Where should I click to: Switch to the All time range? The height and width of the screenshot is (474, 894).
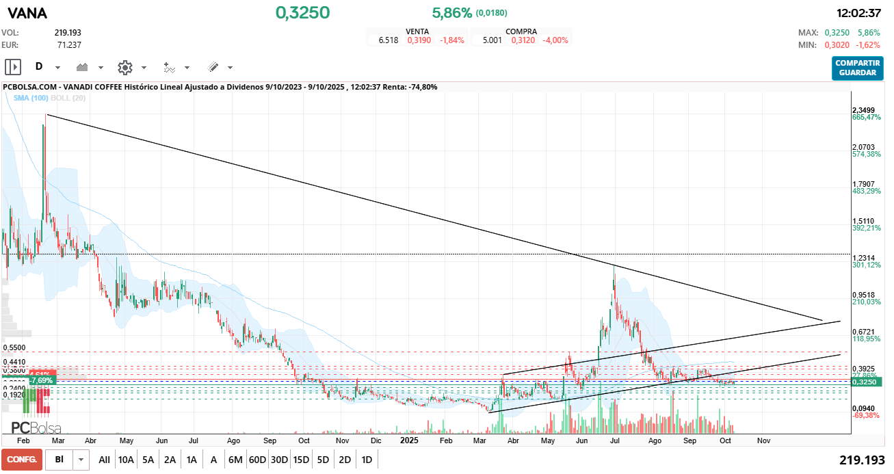(x=104, y=460)
